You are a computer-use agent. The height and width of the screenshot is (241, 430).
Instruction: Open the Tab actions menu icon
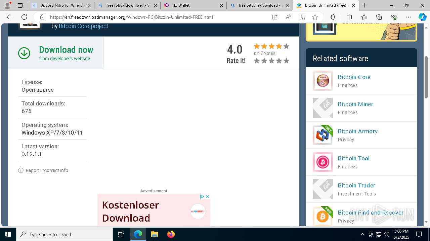(x=20, y=5)
